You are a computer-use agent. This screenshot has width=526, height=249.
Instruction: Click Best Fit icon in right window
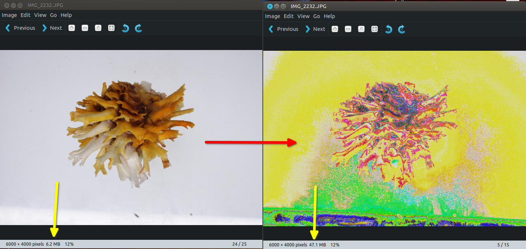click(375, 29)
